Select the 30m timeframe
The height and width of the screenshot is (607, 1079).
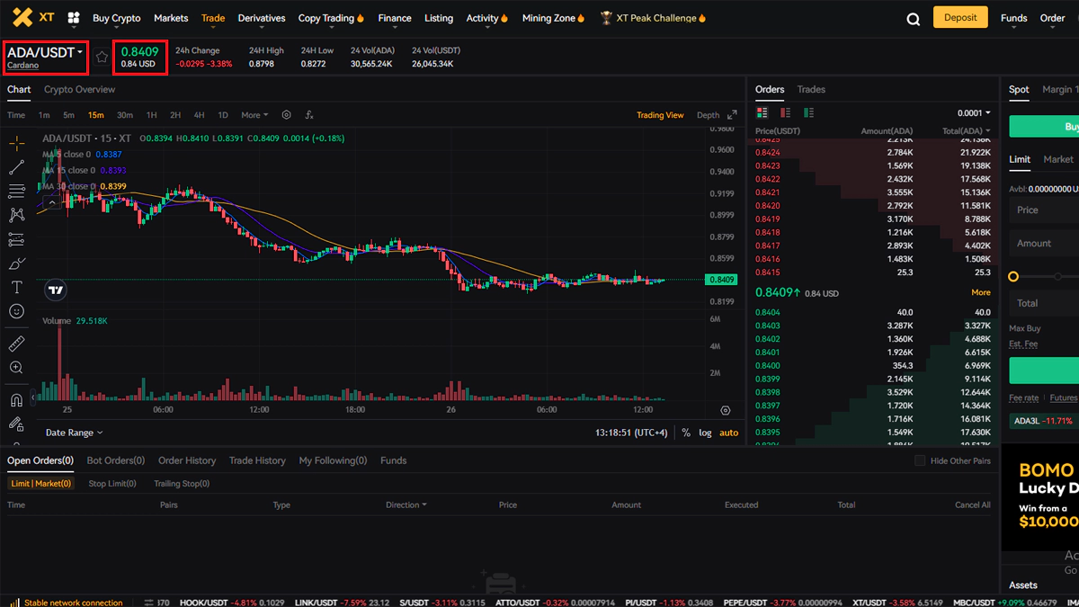click(125, 115)
